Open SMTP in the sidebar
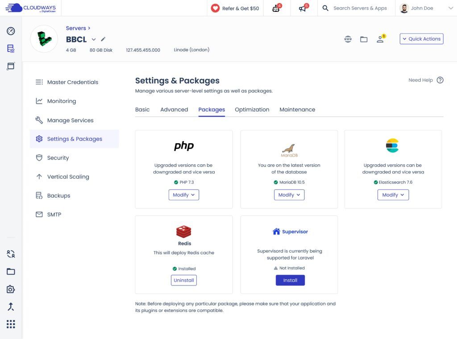Image resolution: width=457 pixels, height=339 pixels. [x=75, y=215]
